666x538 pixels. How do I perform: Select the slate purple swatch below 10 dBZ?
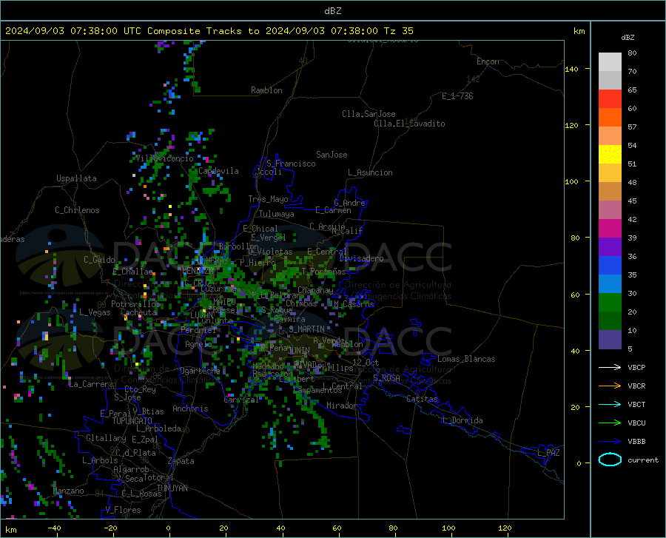point(610,339)
